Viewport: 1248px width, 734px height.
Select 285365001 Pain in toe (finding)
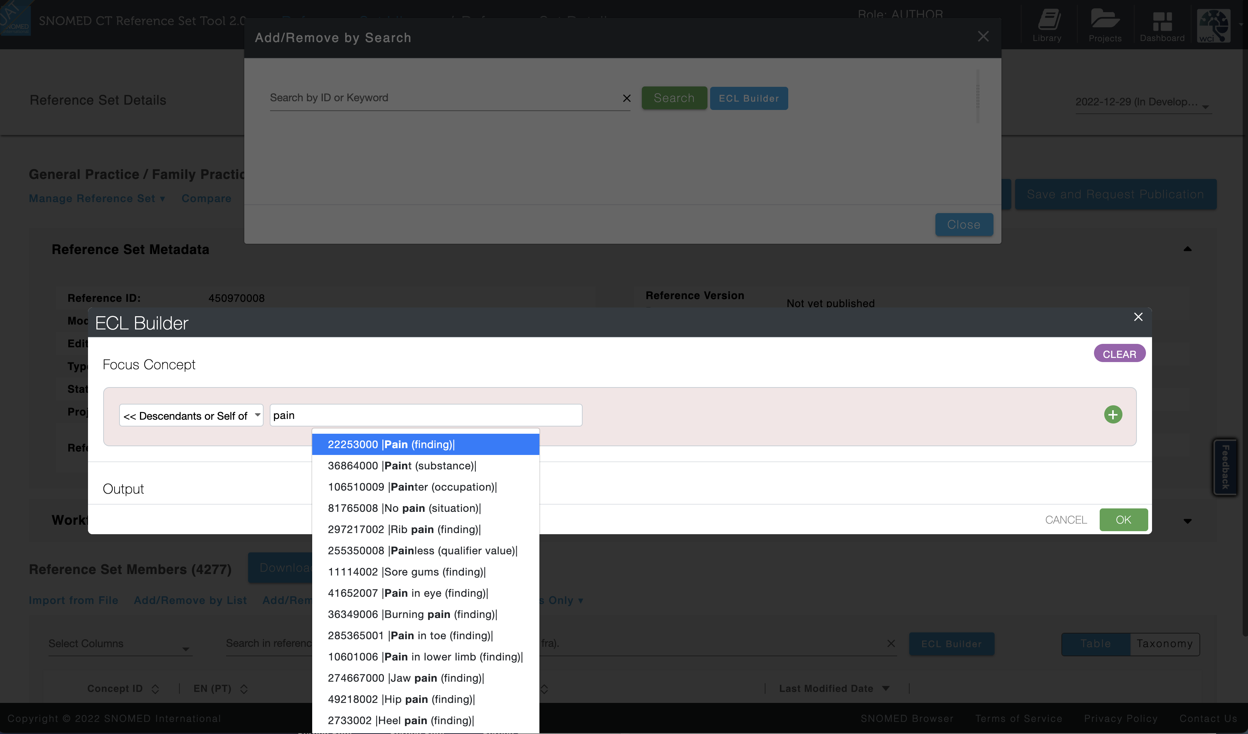coord(425,635)
